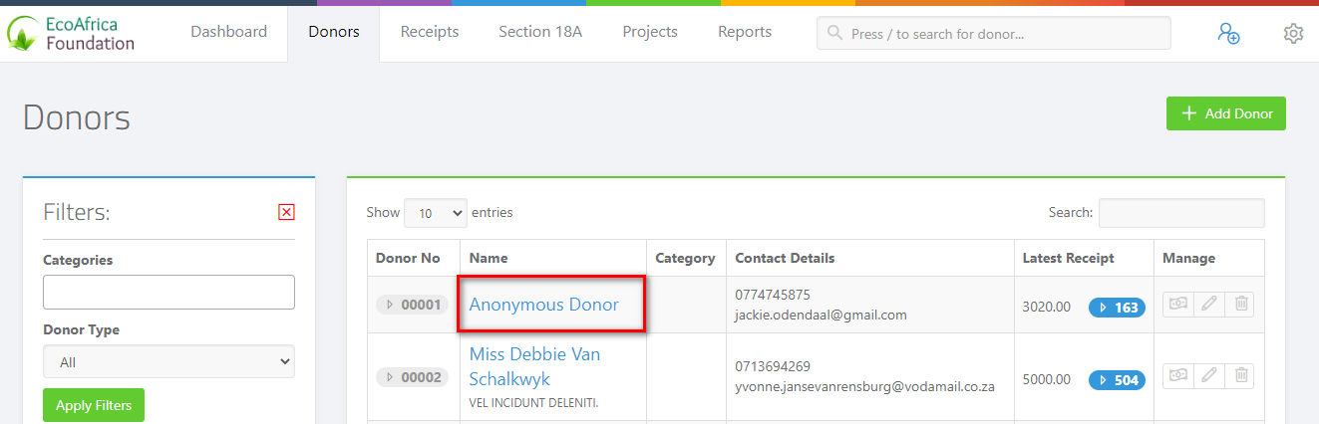Delete donor 00002 using the trash icon

pyautogui.click(x=1240, y=375)
